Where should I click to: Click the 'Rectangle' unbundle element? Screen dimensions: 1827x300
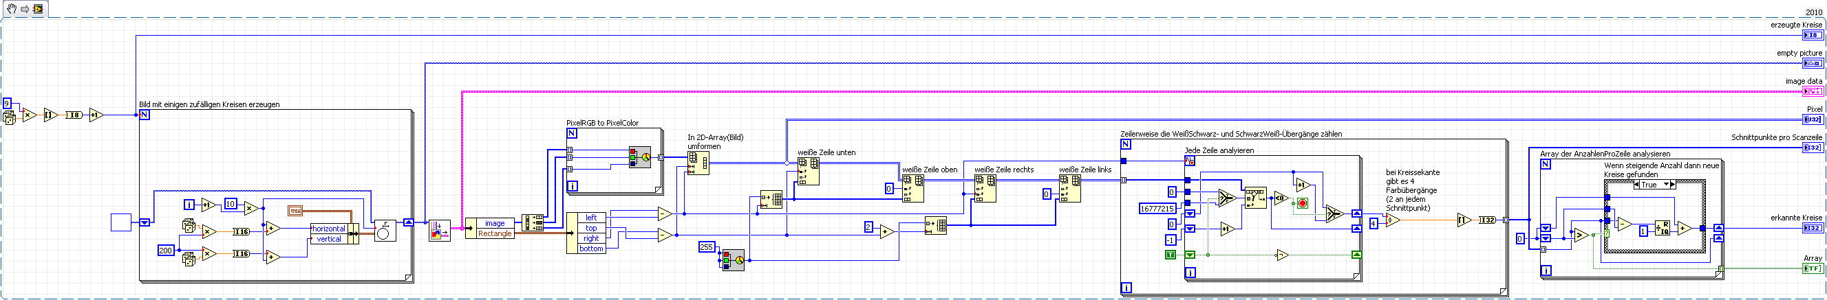click(494, 233)
